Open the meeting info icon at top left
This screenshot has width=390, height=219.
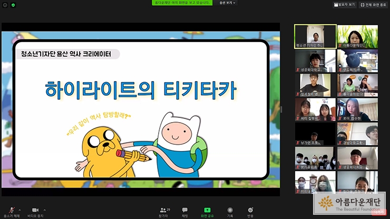[5, 5]
